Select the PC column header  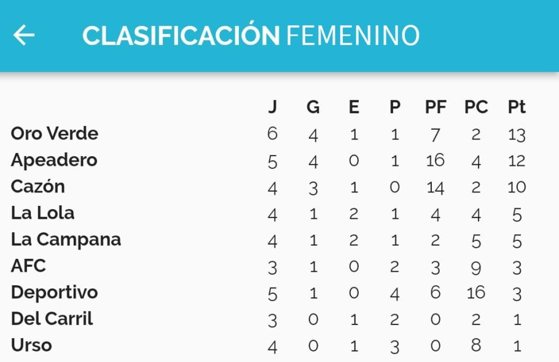click(476, 107)
